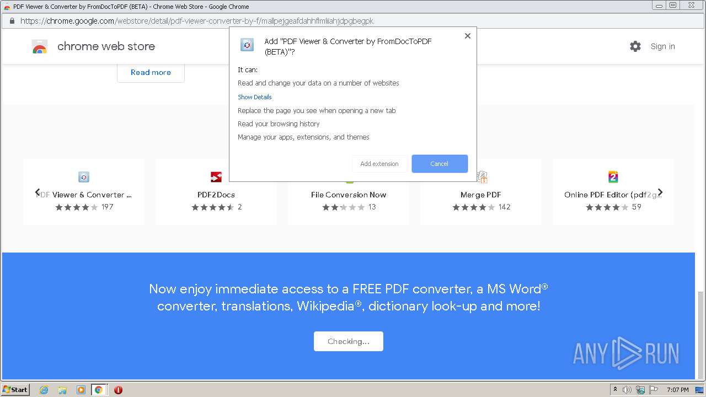The height and width of the screenshot is (397, 706).
Task: Click the Read more button
Action: (x=151, y=72)
